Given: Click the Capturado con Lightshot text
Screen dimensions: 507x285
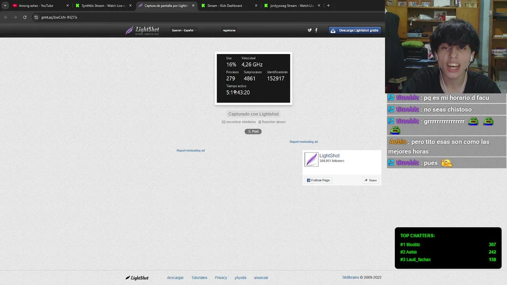Looking at the screenshot, I should click(x=253, y=114).
